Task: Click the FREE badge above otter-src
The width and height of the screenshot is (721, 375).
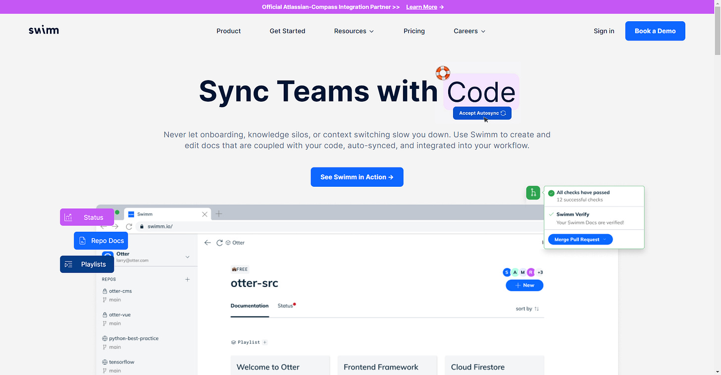Action: [x=240, y=269]
